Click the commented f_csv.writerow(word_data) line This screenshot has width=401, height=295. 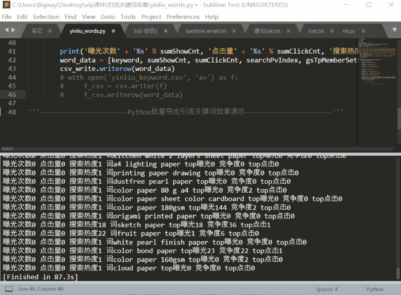point(121,95)
